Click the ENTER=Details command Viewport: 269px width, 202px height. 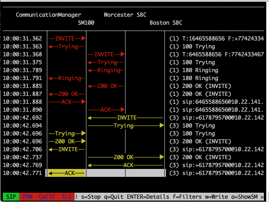click(x=148, y=197)
